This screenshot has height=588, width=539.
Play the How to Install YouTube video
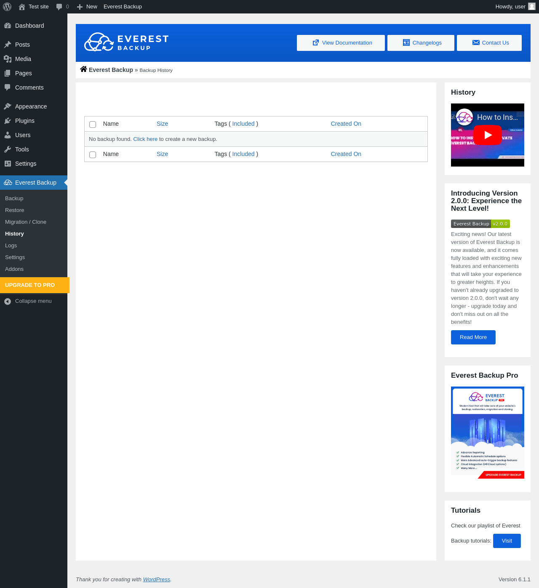[488, 135]
